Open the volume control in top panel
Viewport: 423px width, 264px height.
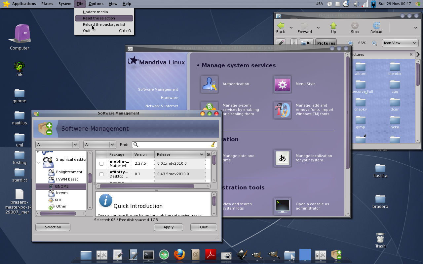(x=356, y=4)
